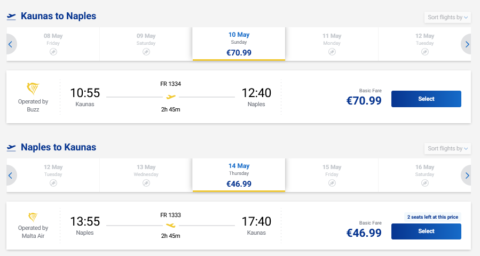Click the departing plane icon beside Kaunas to Naples
This screenshot has height=256, width=480.
pos(12,17)
